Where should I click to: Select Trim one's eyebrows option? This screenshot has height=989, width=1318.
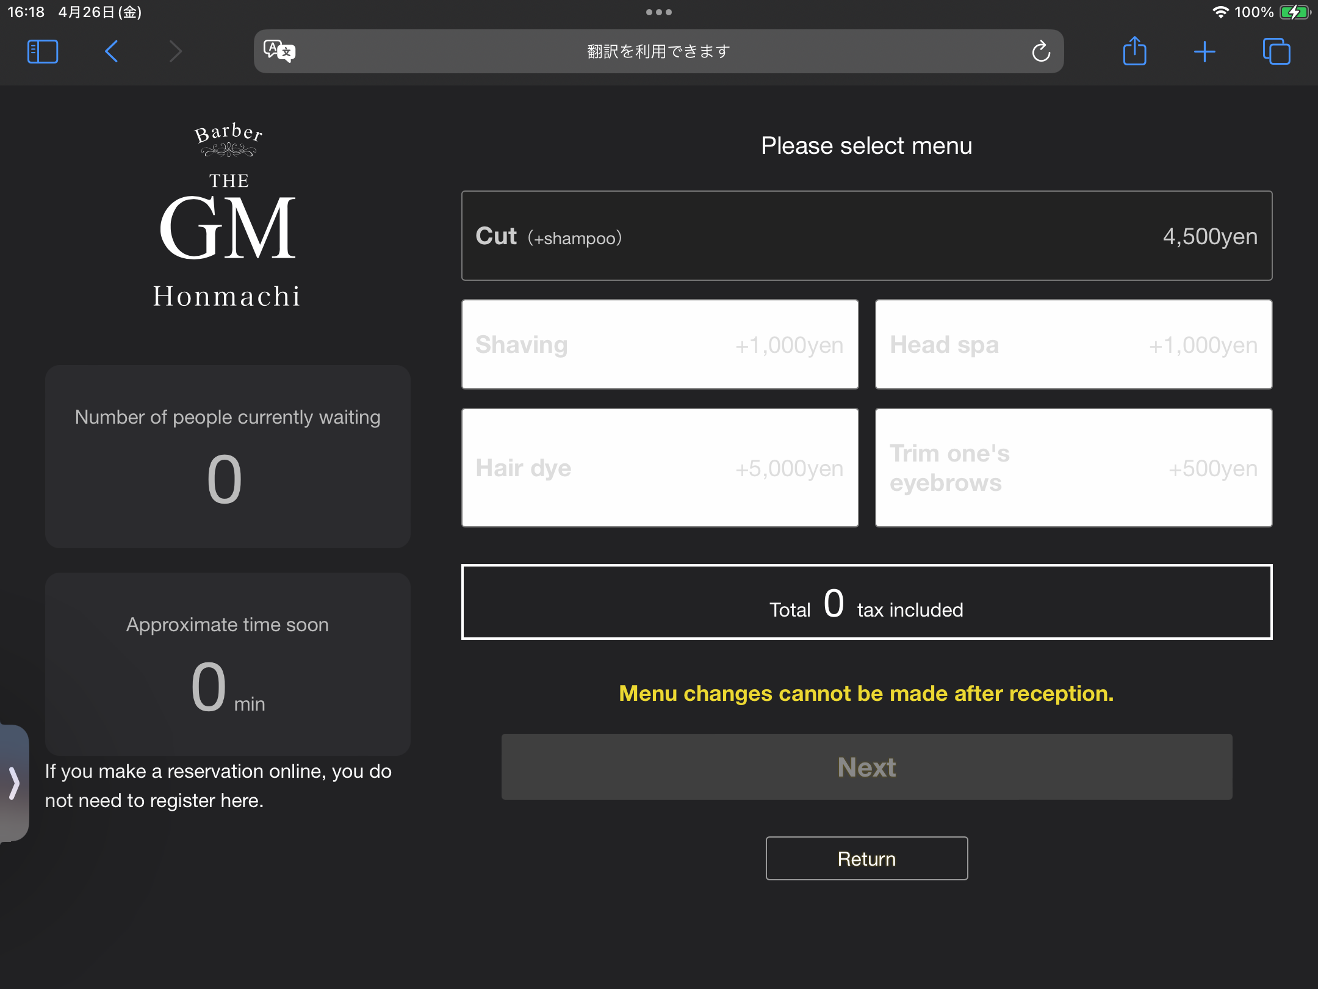tap(1073, 468)
